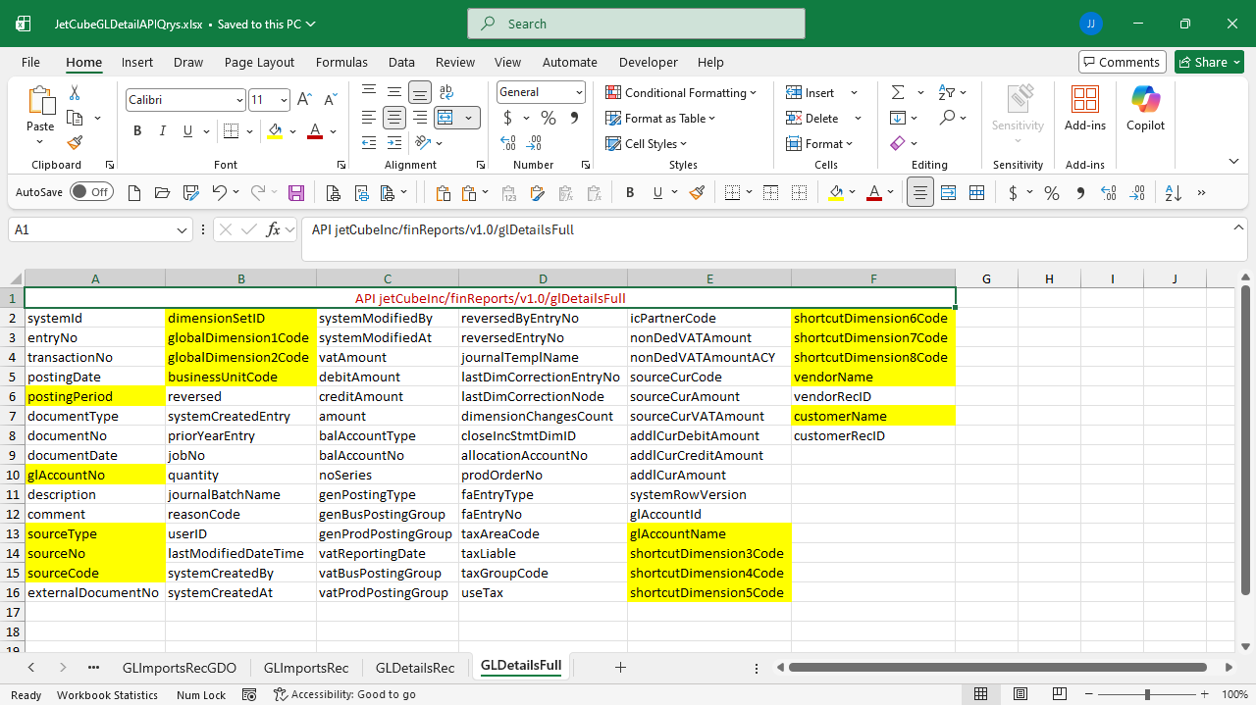Toggle Bold formatting in Font group
Screen dimensions: 1256x706
(137, 131)
